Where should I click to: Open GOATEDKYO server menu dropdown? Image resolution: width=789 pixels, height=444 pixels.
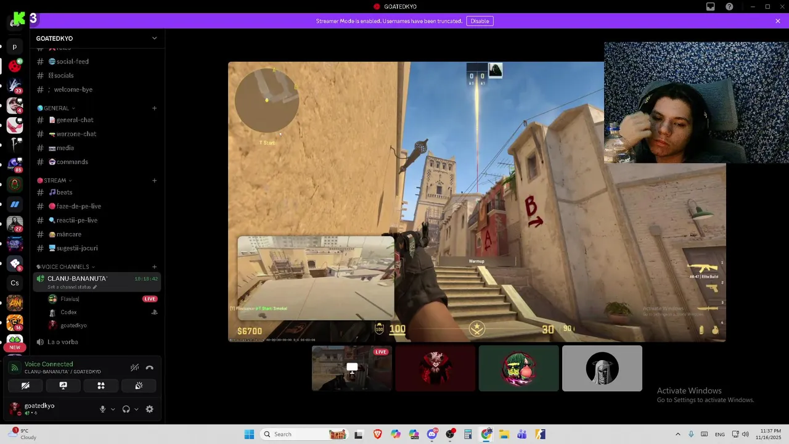pyautogui.click(x=155, y=38)
